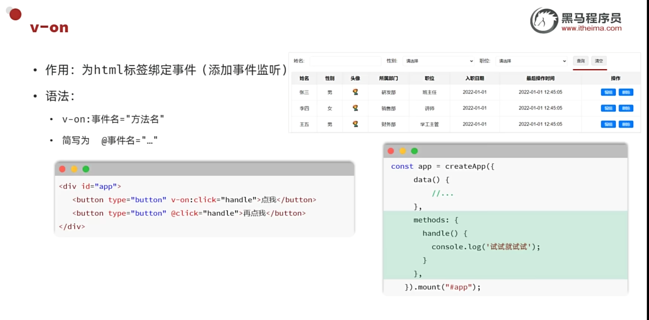
Task: Click the 入职日期 column header
Action: pos(474,78)
